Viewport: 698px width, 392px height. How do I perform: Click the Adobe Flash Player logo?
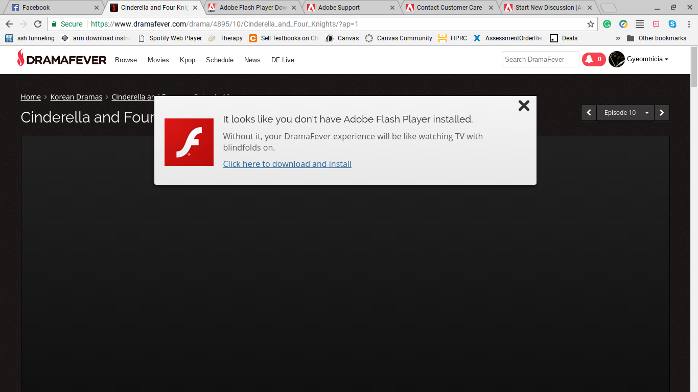(x=189, y=142)
